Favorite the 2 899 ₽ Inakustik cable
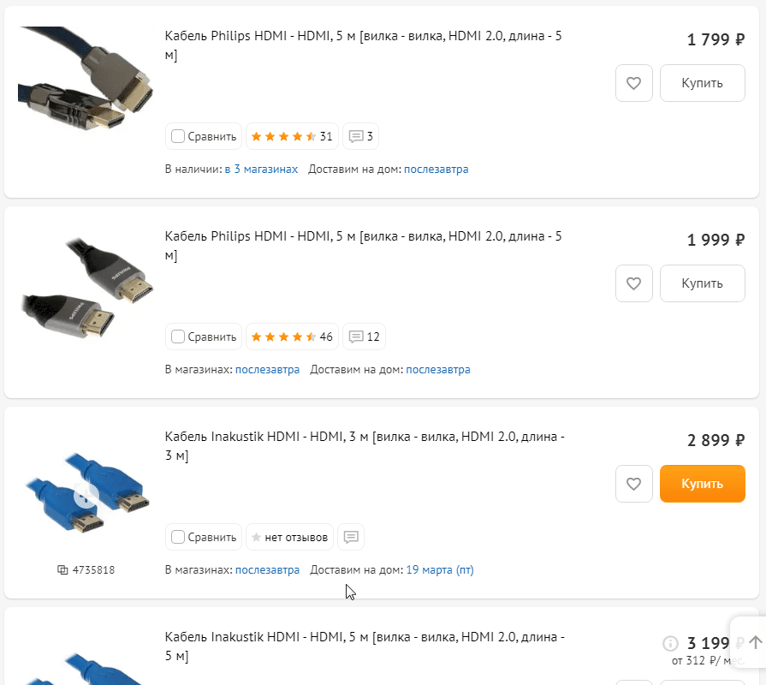This screenshot has height=685, width=766. coord(634,484)
